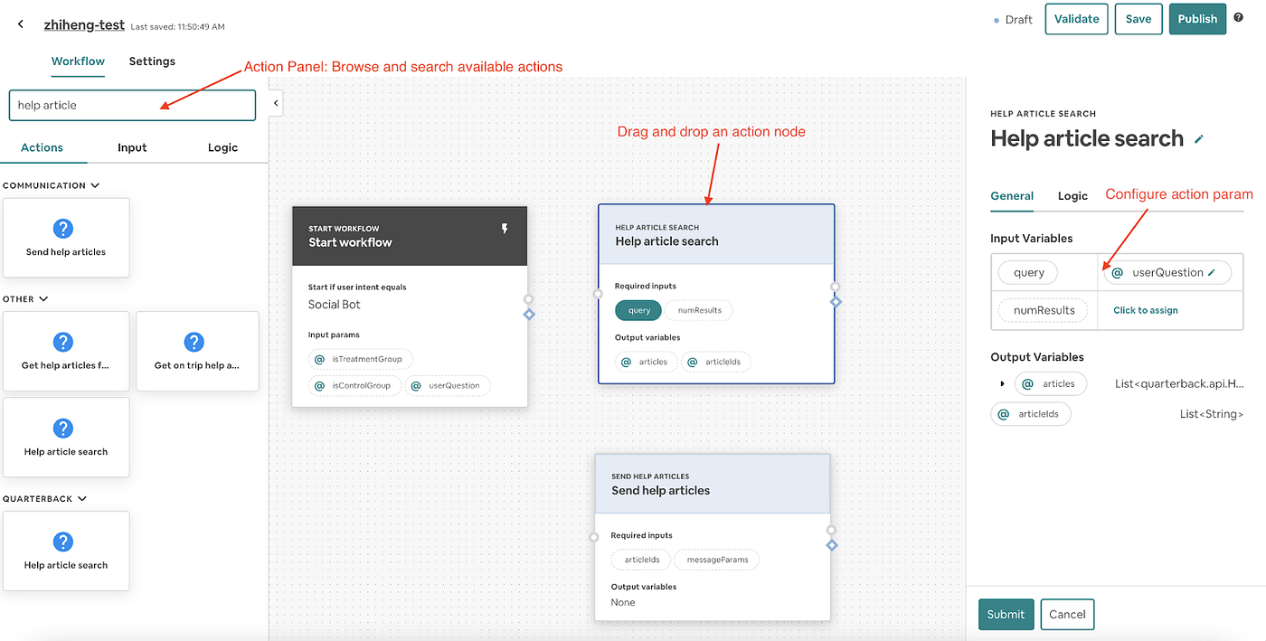Expand the articles output variable triangle
Screen dimensions: 1266x641
[x=1002, y=384]
